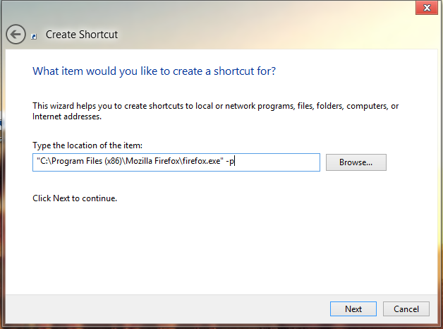Click heading 'What item would you like to create a shortcut for?'

point(154,71)
